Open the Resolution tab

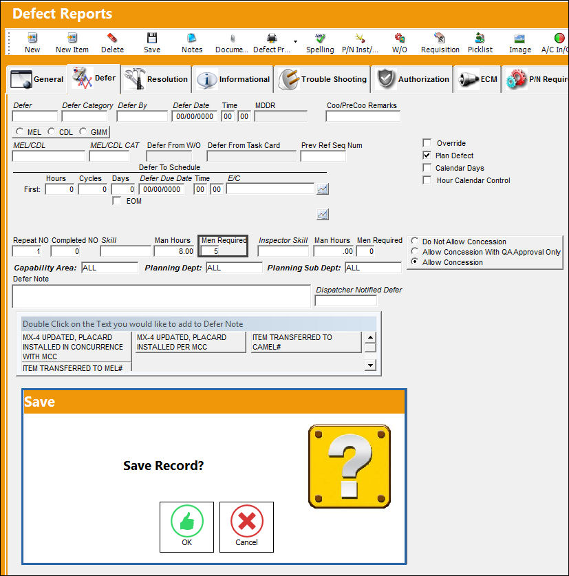pyautogui.click(x=156, y=79)
